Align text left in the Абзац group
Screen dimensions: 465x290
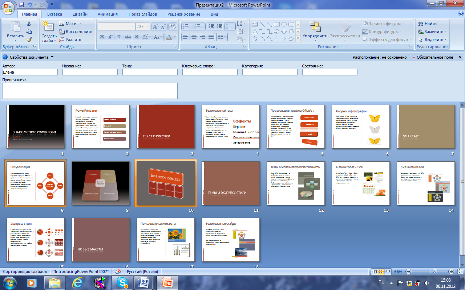(x=185, y=37)
